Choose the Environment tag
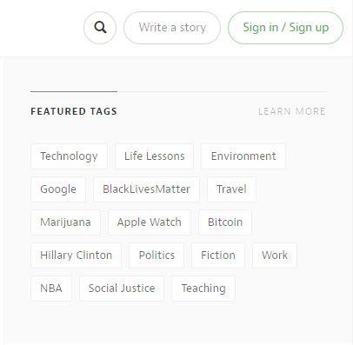 pos(243,156)
